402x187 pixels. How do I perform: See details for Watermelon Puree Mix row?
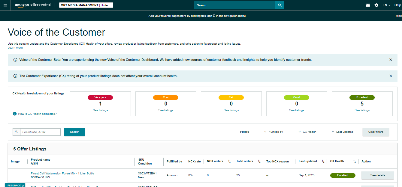pyautogui.click(x=377, y=175)
